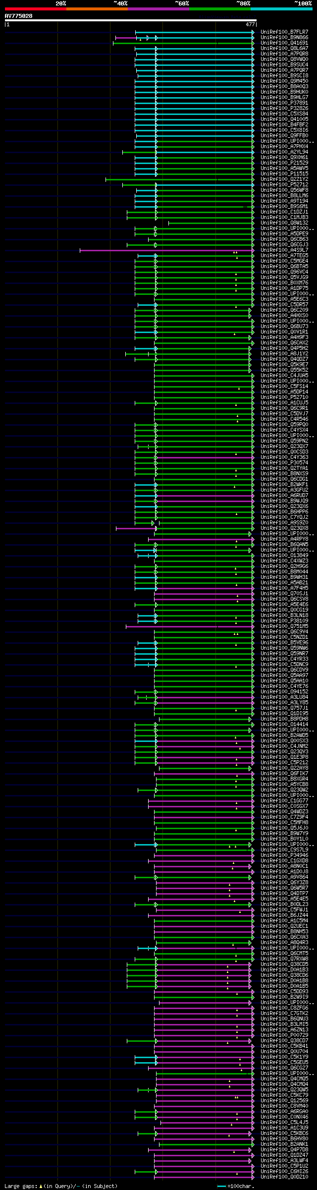Open the UniRef100_B8A0Q3 entry
Viewport: 317px width, 1190px height.
pyautogui.click(x=284, y=86)
